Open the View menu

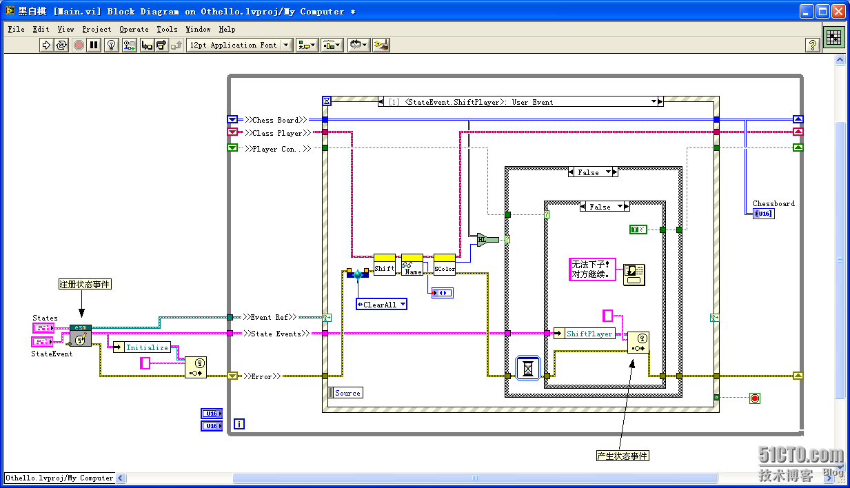(x=65, y=29)
